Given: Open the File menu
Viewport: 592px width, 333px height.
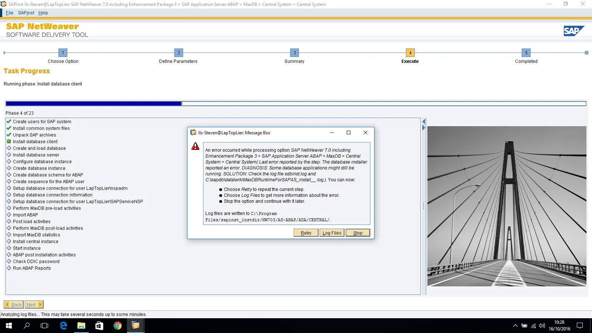Looking at the screenshot, I should (x=10, y=13).
